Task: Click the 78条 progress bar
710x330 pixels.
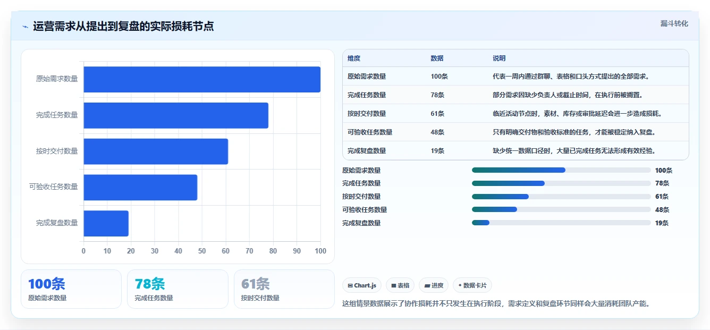Action: point(561,183)
